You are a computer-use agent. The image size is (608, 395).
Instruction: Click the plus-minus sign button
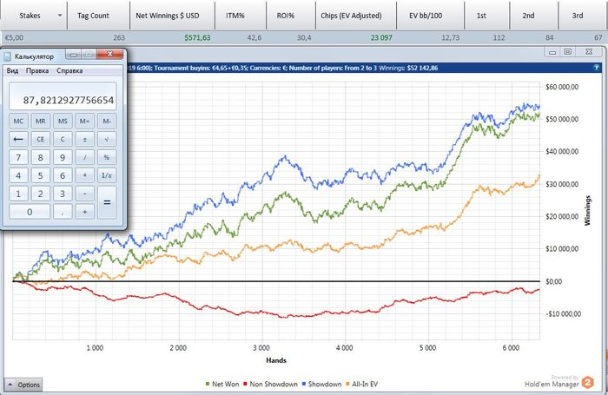(84, 139)
